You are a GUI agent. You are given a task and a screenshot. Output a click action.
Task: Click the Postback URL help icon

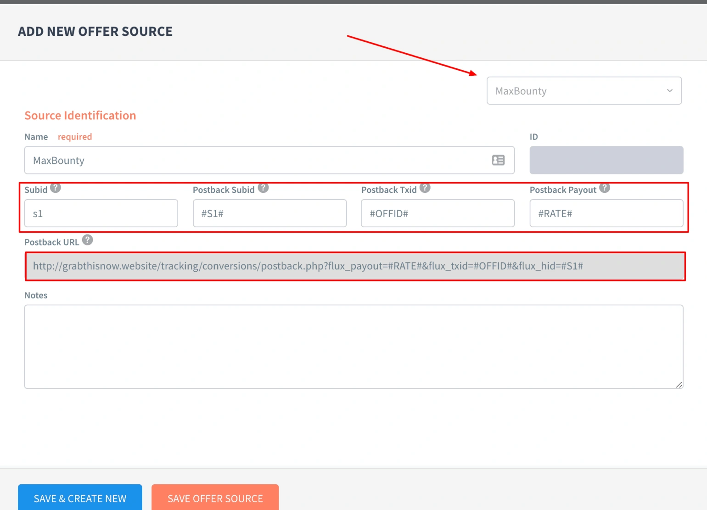(88, 240)
